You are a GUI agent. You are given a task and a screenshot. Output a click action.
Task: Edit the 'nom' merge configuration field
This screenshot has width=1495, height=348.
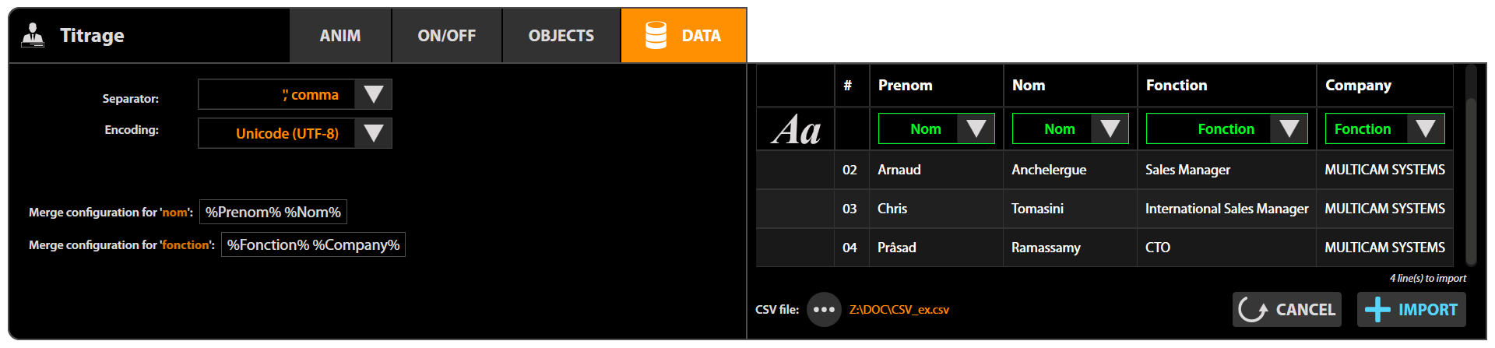click(273, 212)
